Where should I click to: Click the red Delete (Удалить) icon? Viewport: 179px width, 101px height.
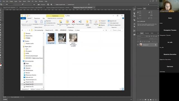point(73,22)
